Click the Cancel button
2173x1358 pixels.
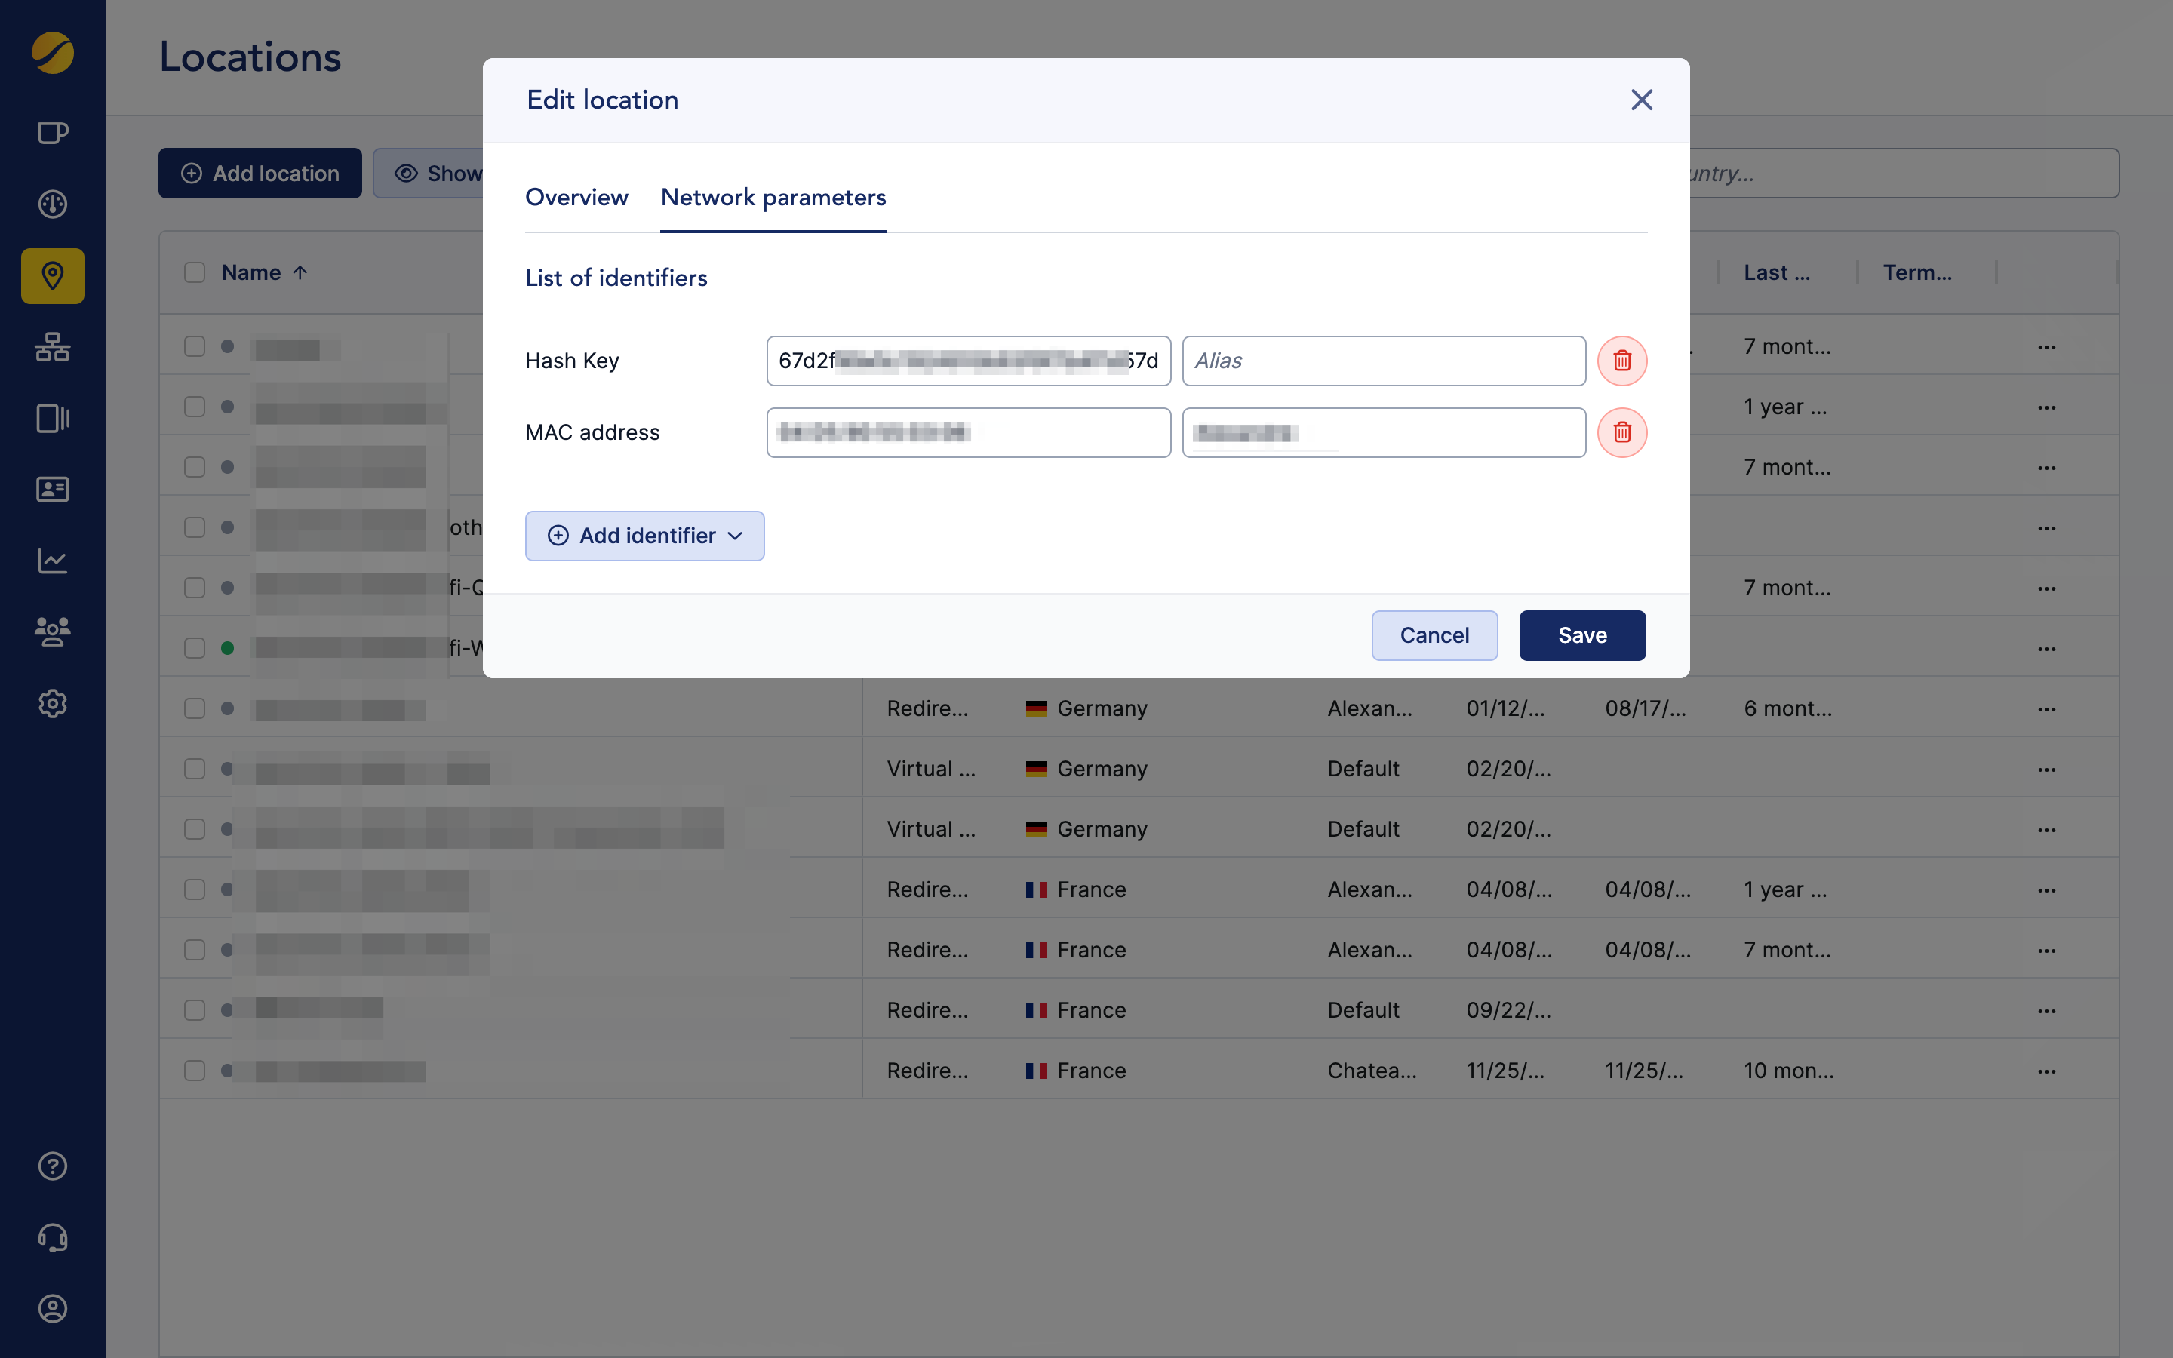tap(1434, 636)
